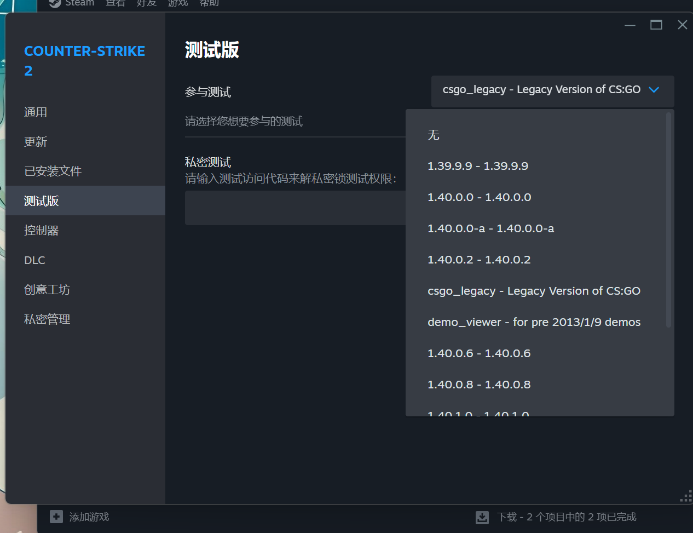This screenshot has height=533, width=693.
Task: Open the 控制器 settings section
Action: click(85, 231)
